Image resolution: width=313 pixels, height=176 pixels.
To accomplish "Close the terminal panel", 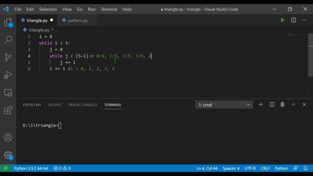I will pyautogui.click(x=304, y=105).
